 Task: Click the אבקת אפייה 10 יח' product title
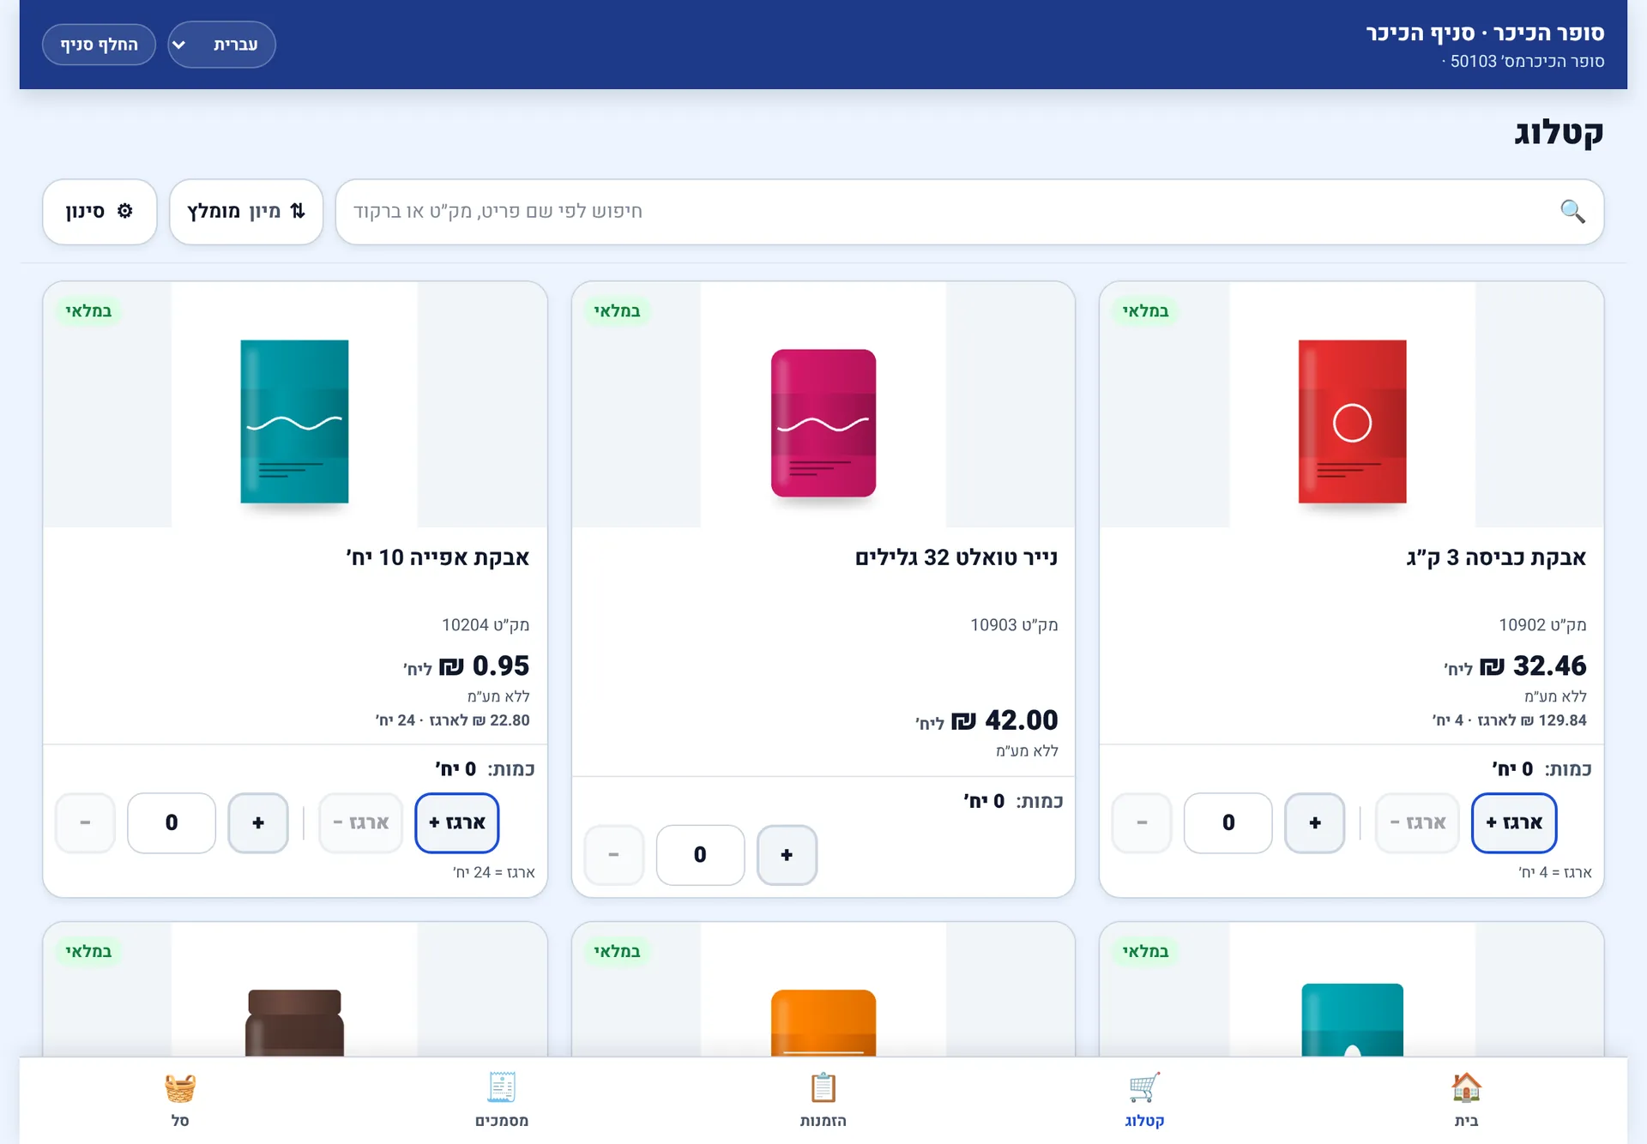(x=437, y=557)
